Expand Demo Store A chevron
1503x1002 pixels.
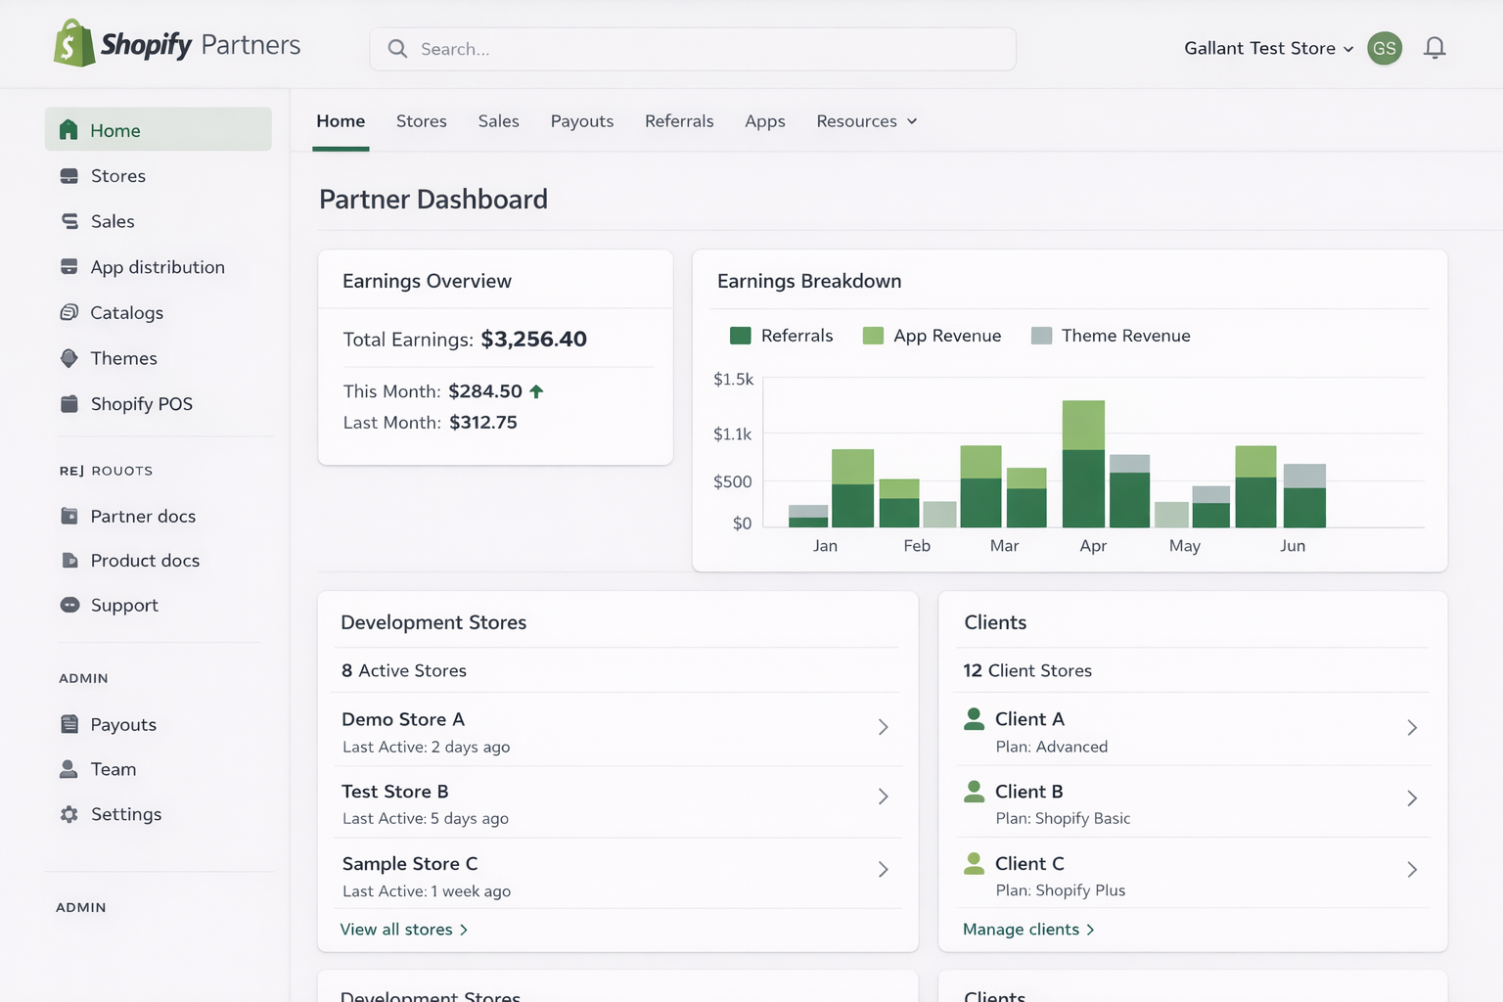click(x=883, y=727)
